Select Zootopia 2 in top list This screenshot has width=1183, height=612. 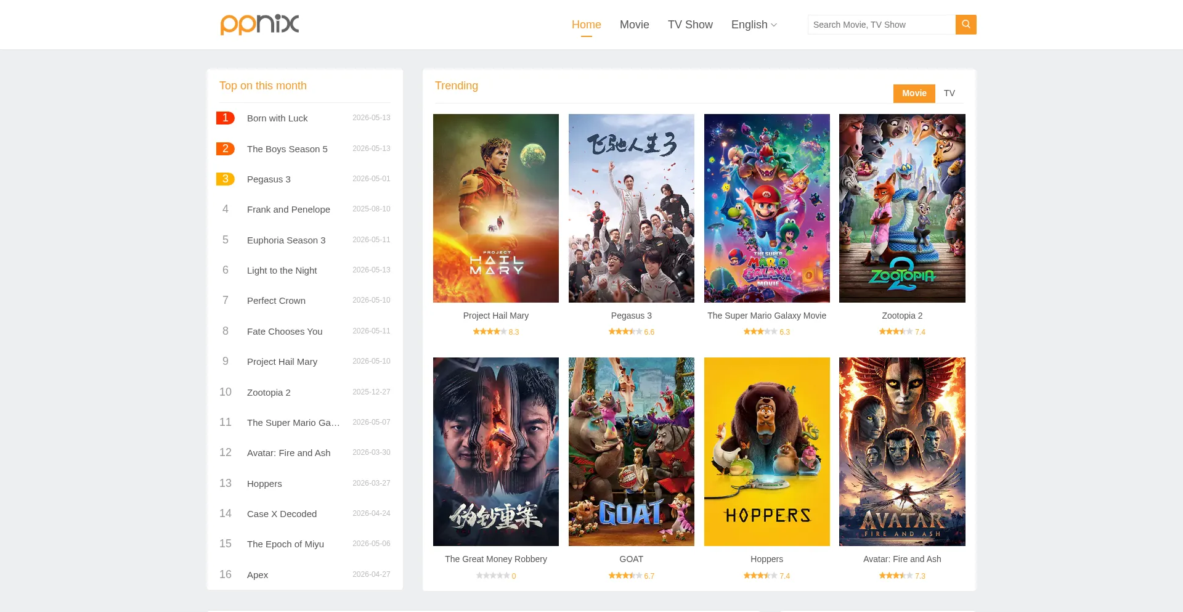pos(269,393)
